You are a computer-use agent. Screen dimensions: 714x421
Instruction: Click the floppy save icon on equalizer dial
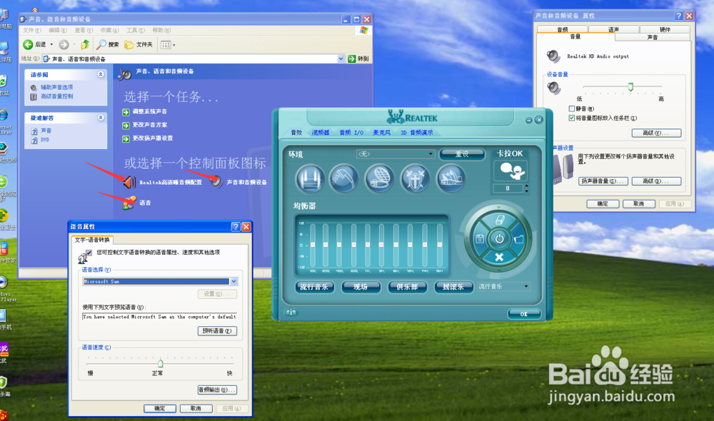click(x=480, y=239)
